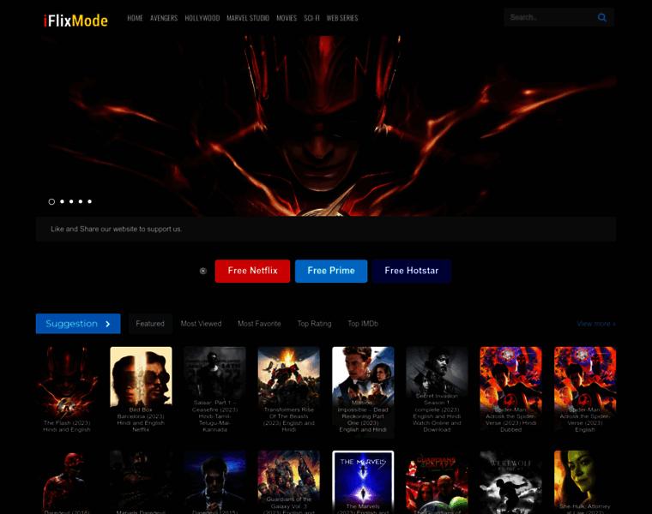This screenshot has width=652, height=514.
Task: Open the Avengers menu item
Action: point(164,18)
